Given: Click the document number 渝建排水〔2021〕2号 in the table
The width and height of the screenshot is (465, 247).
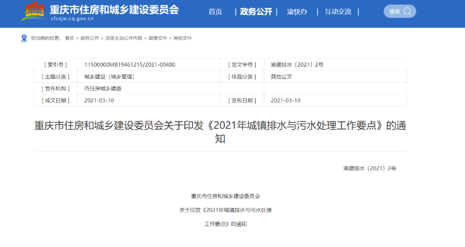Looking at the screenshot, I should coord(297,65).
